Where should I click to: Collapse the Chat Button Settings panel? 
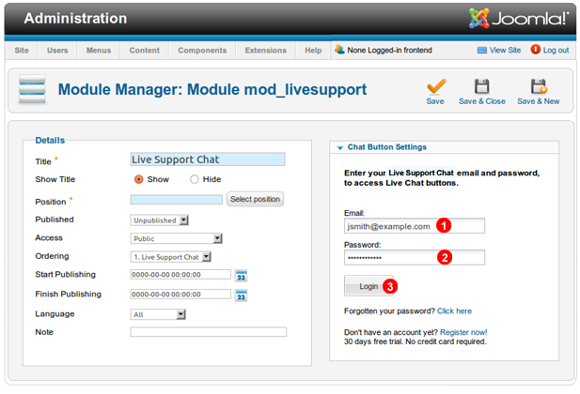tap(340, 147)
